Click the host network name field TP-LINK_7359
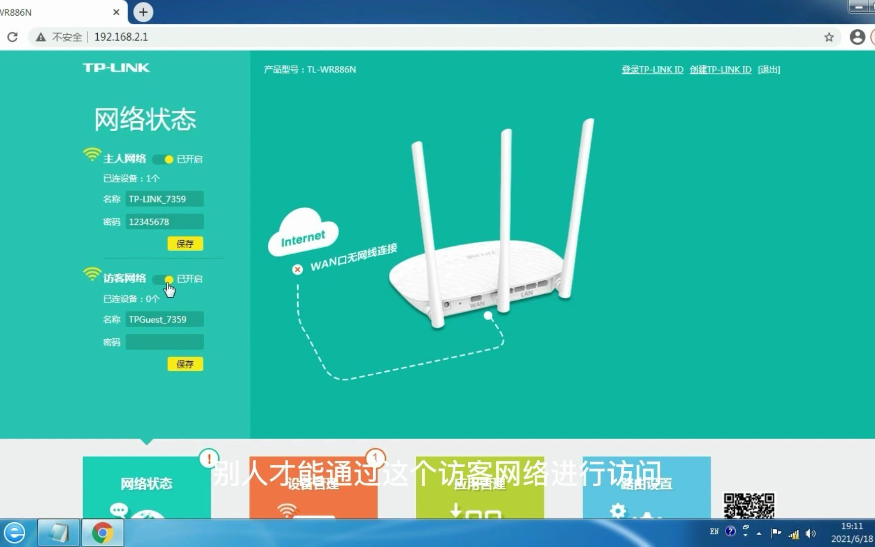The height and width of the screenshot is (547, 875). pos(165,199)
